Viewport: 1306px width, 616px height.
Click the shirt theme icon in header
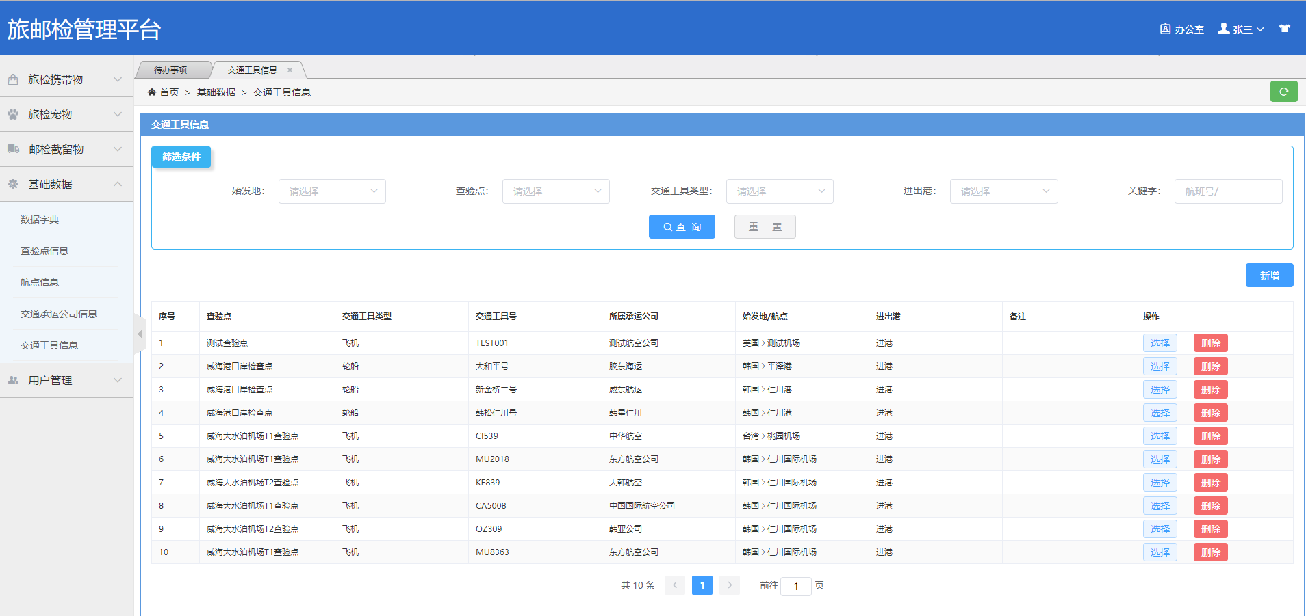tap(1285, 29)
